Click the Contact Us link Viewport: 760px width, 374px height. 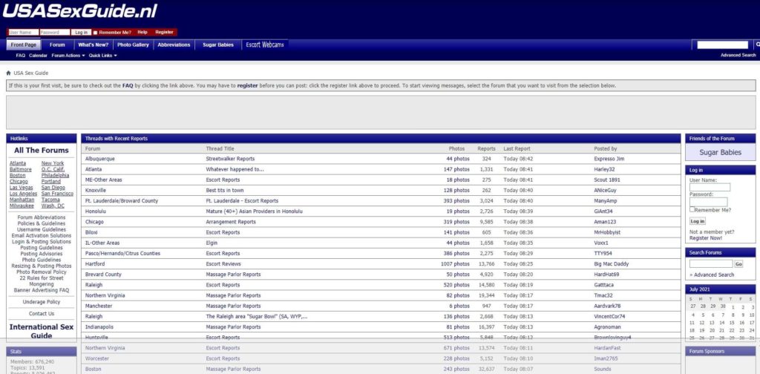click(42, 314)
